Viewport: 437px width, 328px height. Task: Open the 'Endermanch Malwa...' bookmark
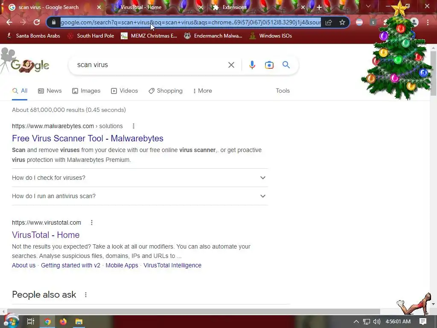213,36
